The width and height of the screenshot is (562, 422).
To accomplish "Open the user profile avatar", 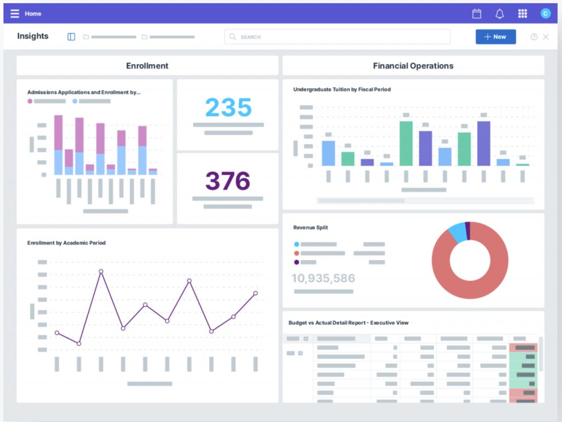I will 545,14.
